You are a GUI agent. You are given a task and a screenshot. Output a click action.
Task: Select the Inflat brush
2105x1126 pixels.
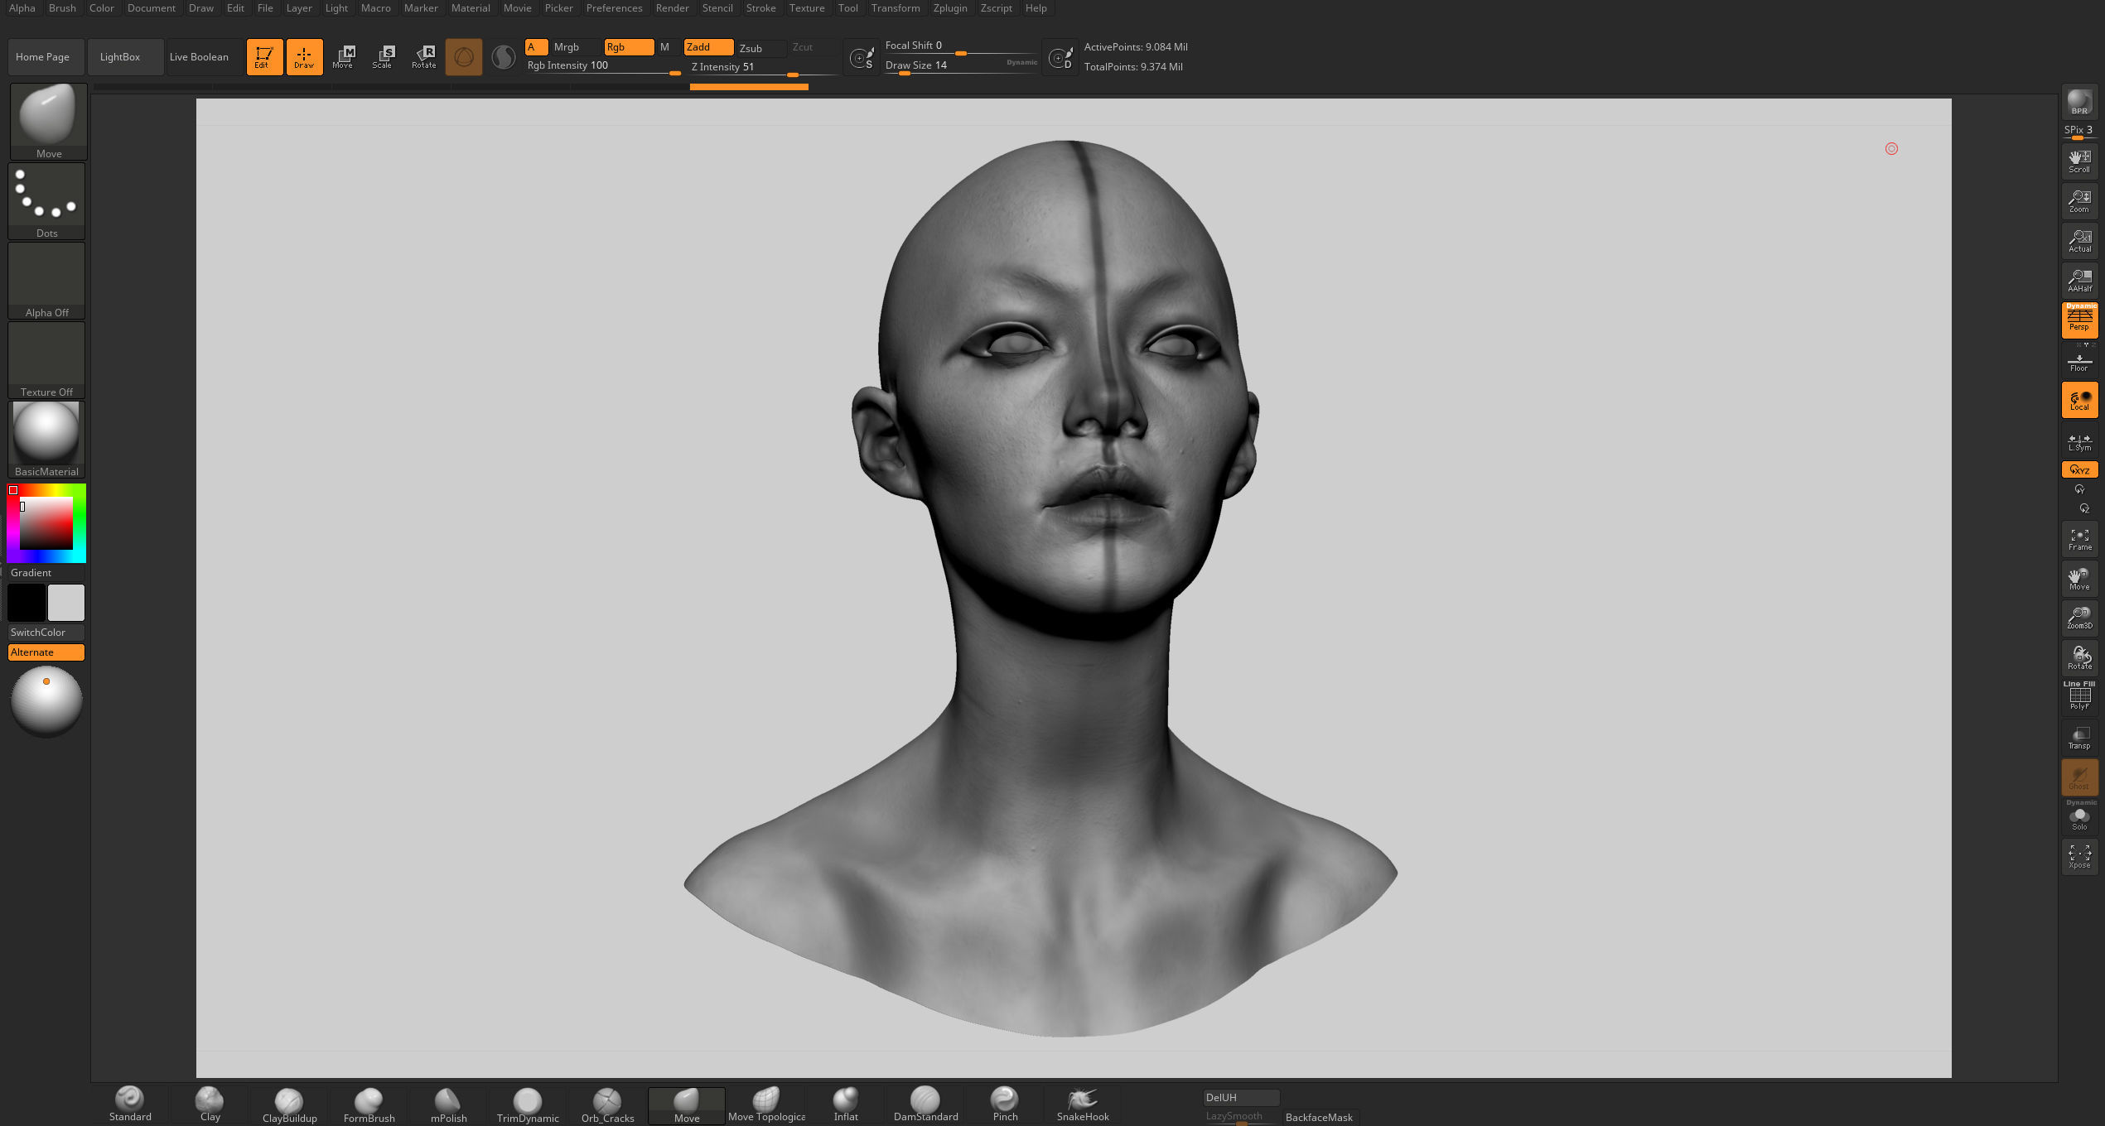pyautogui.click(x=846, y=1104)
